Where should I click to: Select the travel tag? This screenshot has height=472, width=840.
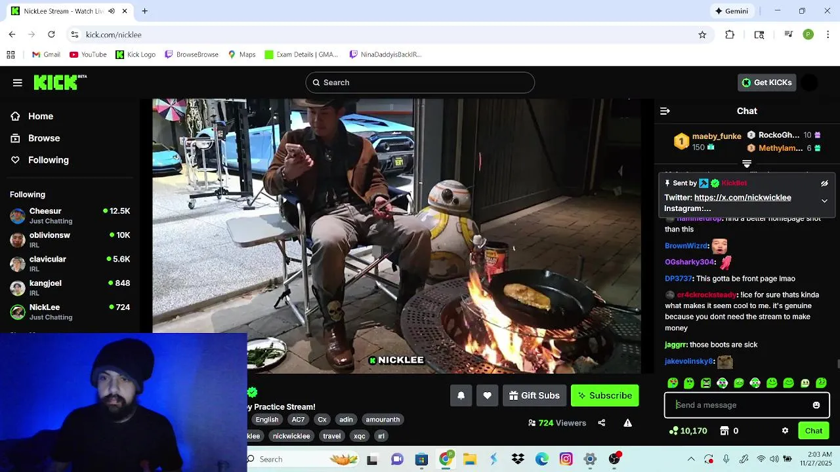[x=332, y=436]
